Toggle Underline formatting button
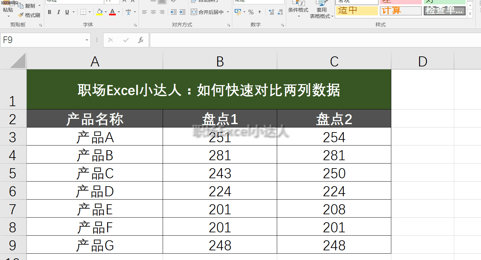 point(67,12)
